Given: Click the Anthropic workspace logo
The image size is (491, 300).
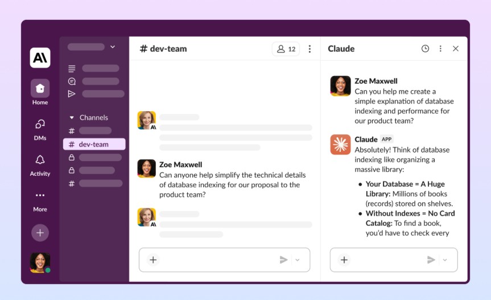Looking at the screenshot, I should [x=40, y=57].
